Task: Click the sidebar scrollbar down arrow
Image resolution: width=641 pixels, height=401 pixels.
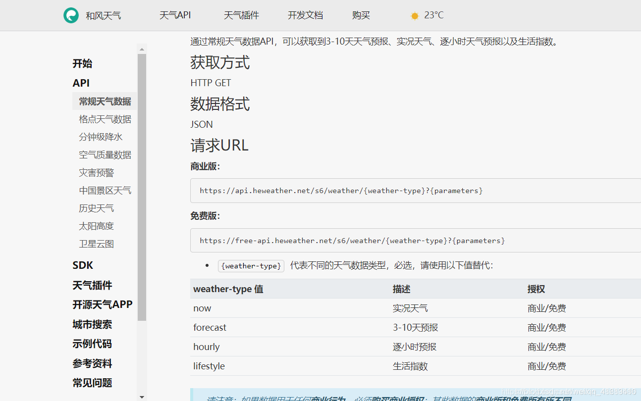Action: coord(142,397)
